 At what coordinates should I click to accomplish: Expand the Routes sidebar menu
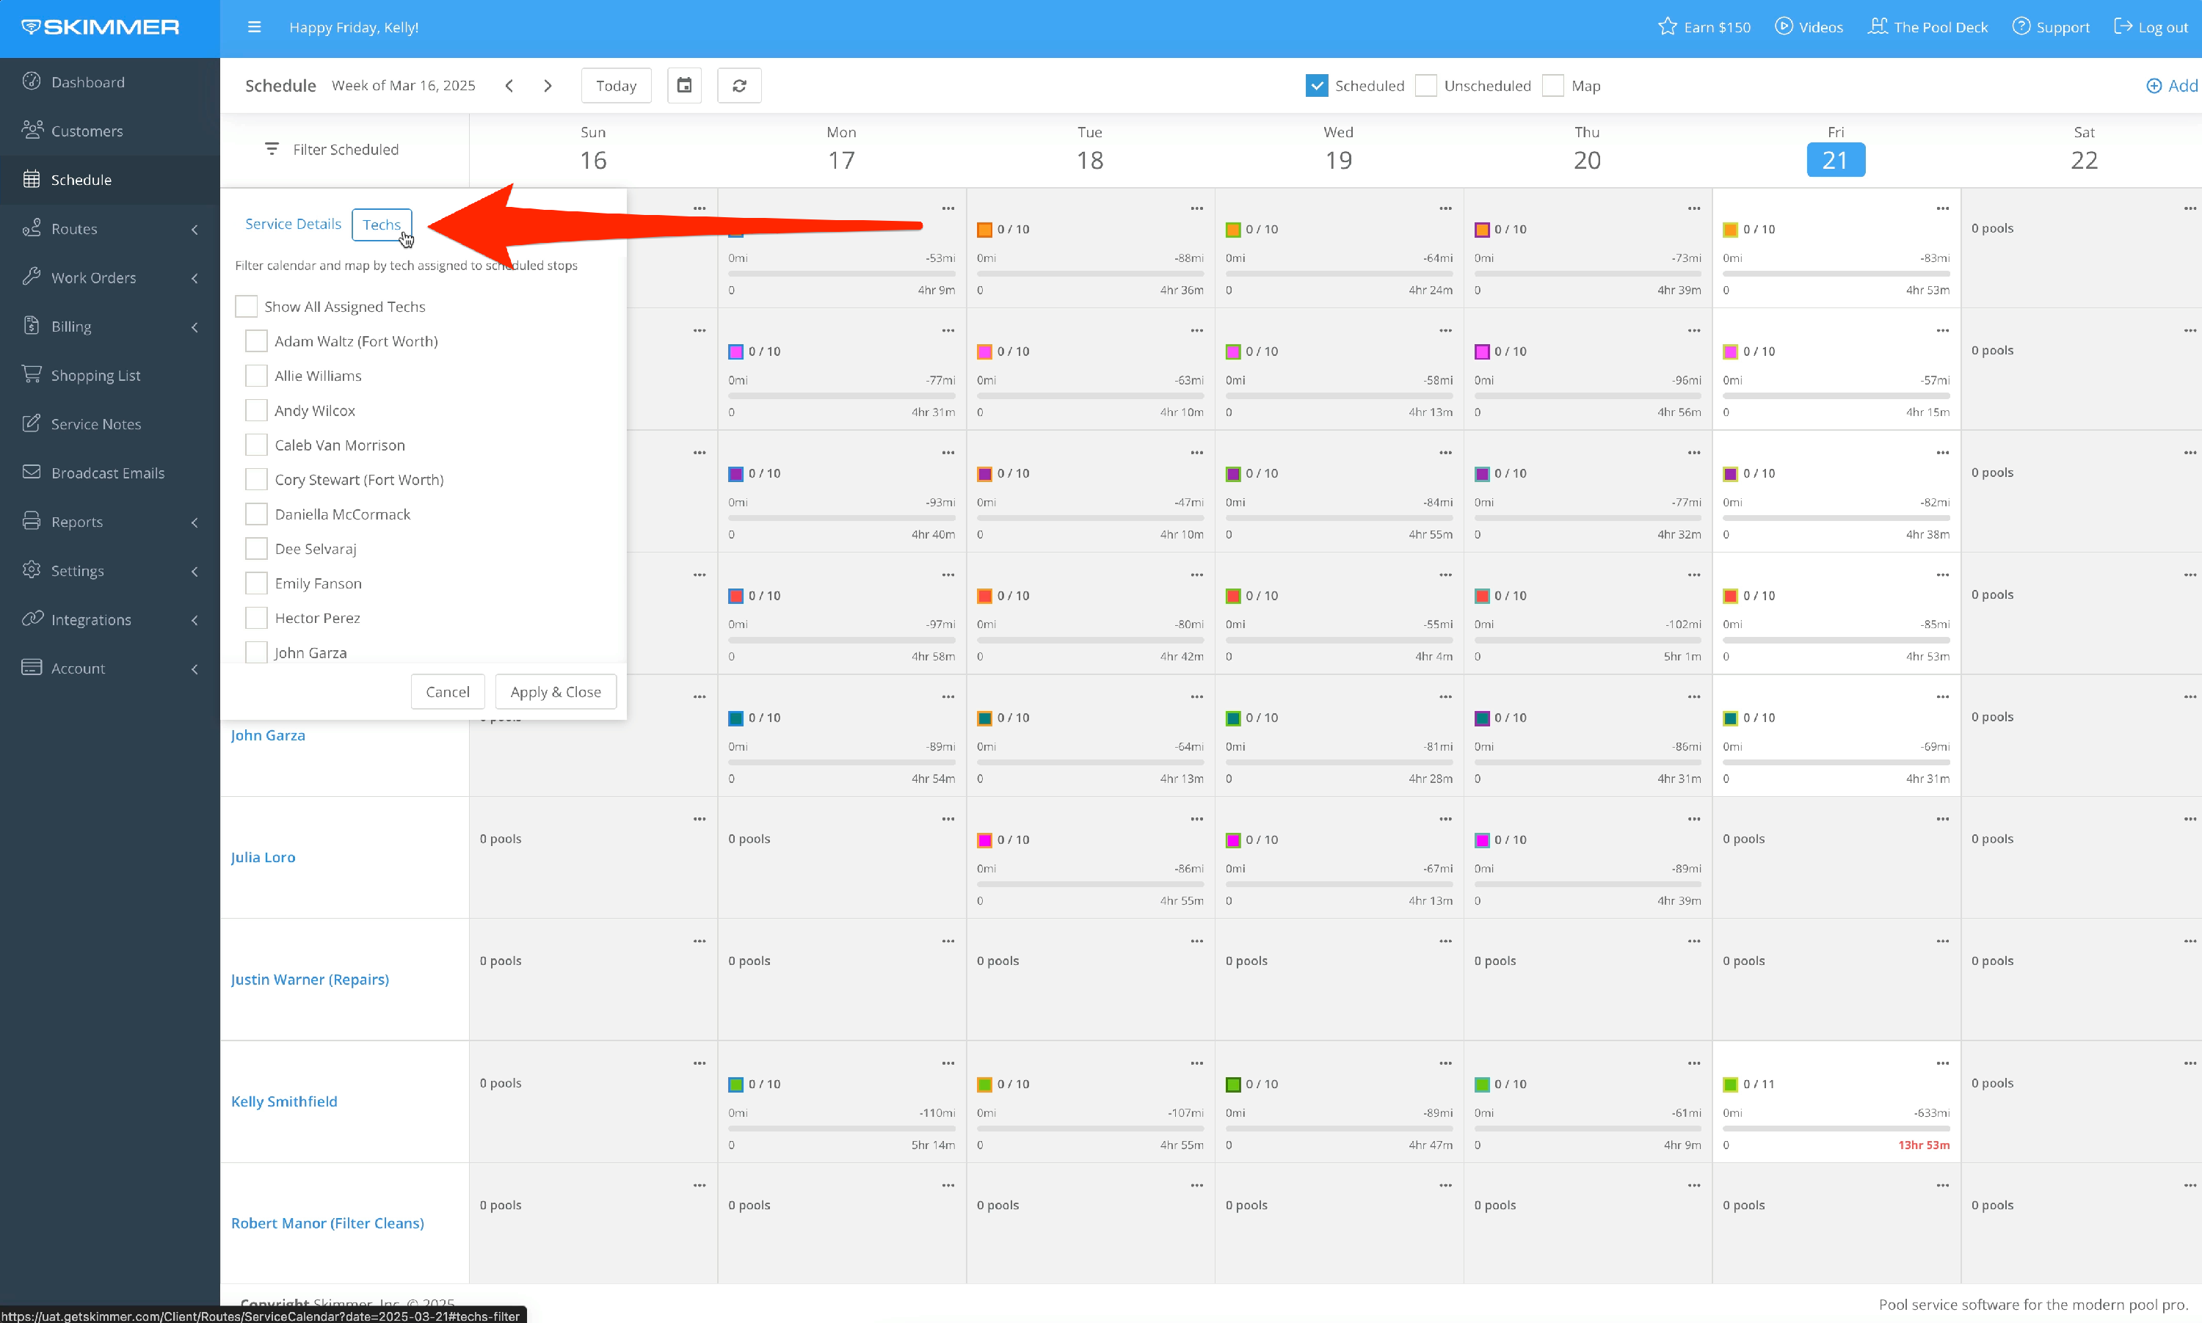(74, 229)
